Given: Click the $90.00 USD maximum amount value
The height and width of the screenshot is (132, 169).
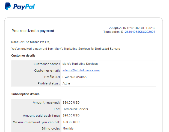Looking at the screenshot, I should click(71, 122).
